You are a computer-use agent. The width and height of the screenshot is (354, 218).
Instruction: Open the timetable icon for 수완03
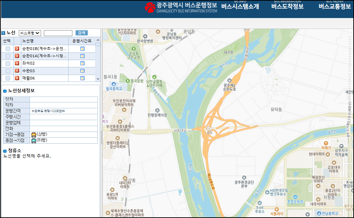click(82, 71)
